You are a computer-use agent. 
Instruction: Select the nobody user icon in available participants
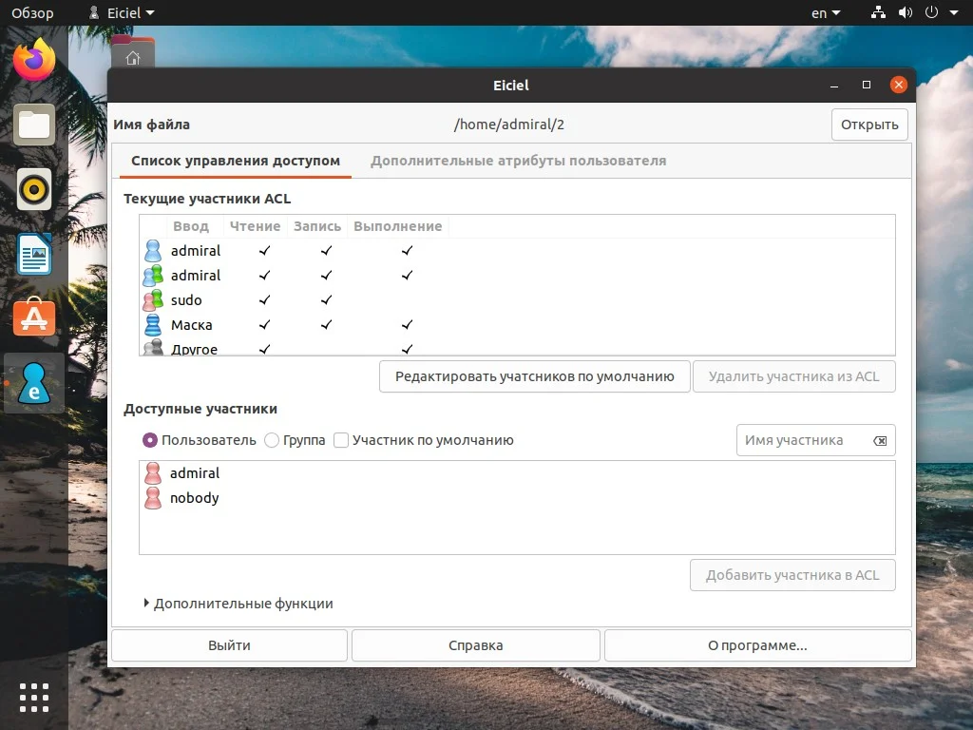pyautogui.click(x=153, y=497)
